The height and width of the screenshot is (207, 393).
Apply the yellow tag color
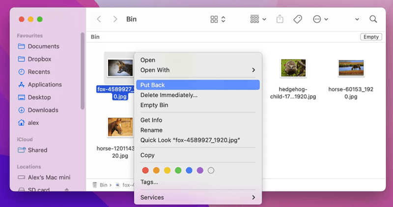click(x=167, y=171)
